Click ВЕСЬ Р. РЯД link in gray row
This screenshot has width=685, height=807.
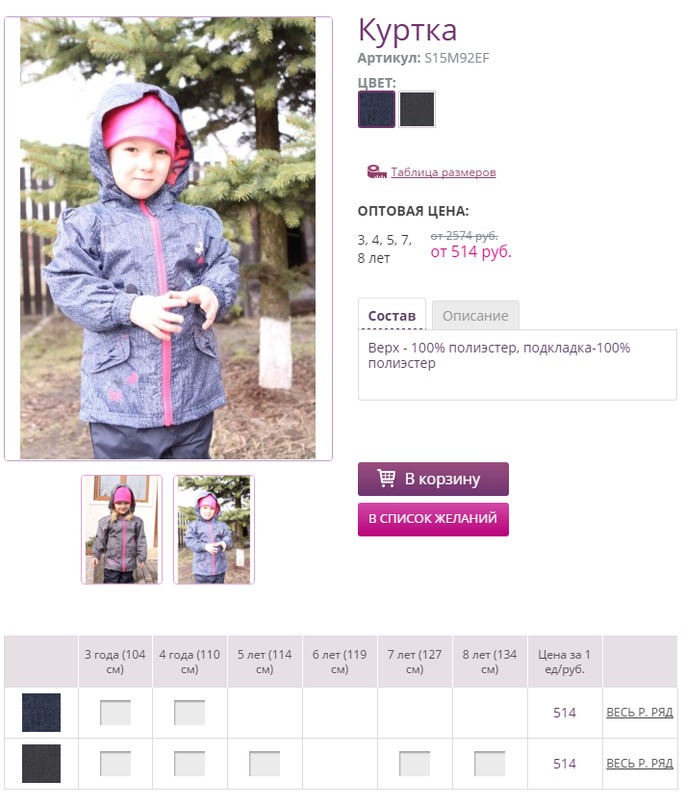[640, 764]
